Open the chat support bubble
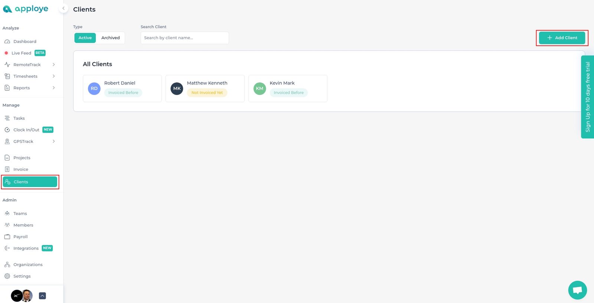Image resolution: width=594 pixels, height=303 pixels. point(577,290)
